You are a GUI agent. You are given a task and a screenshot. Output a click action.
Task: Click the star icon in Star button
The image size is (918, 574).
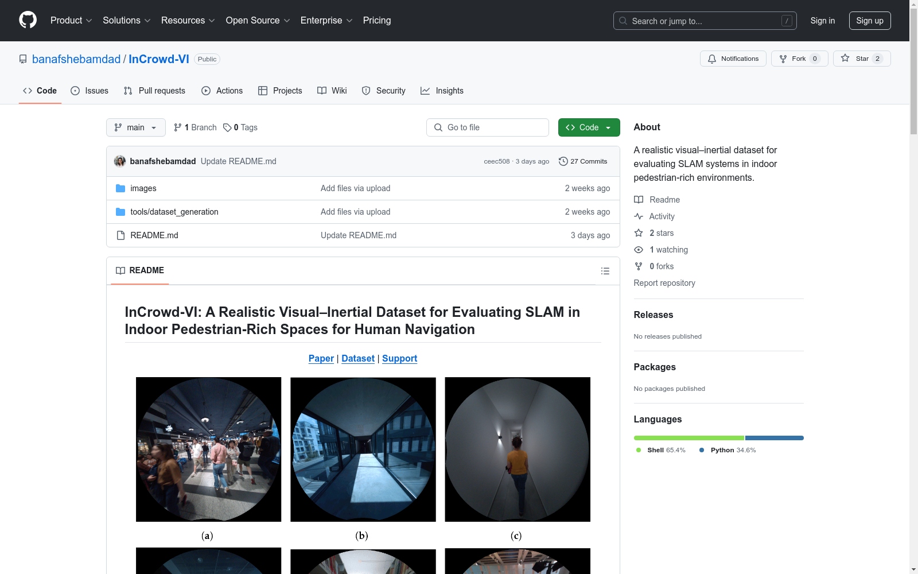click(845, 58)
